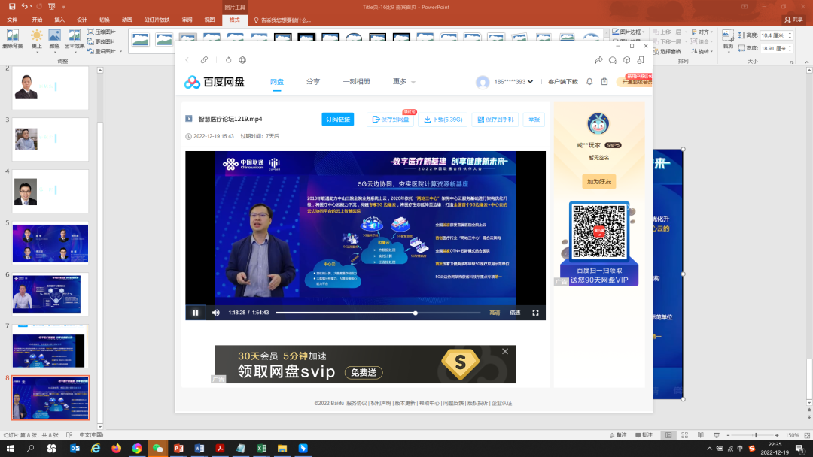Open the Rotate (旋转) dropdown
The width and height of the screenshot is (813, 457).
[x=702, y=51]
